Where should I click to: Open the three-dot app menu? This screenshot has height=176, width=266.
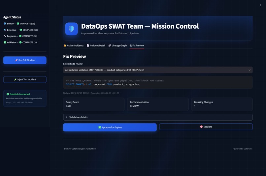click(261, 5)
